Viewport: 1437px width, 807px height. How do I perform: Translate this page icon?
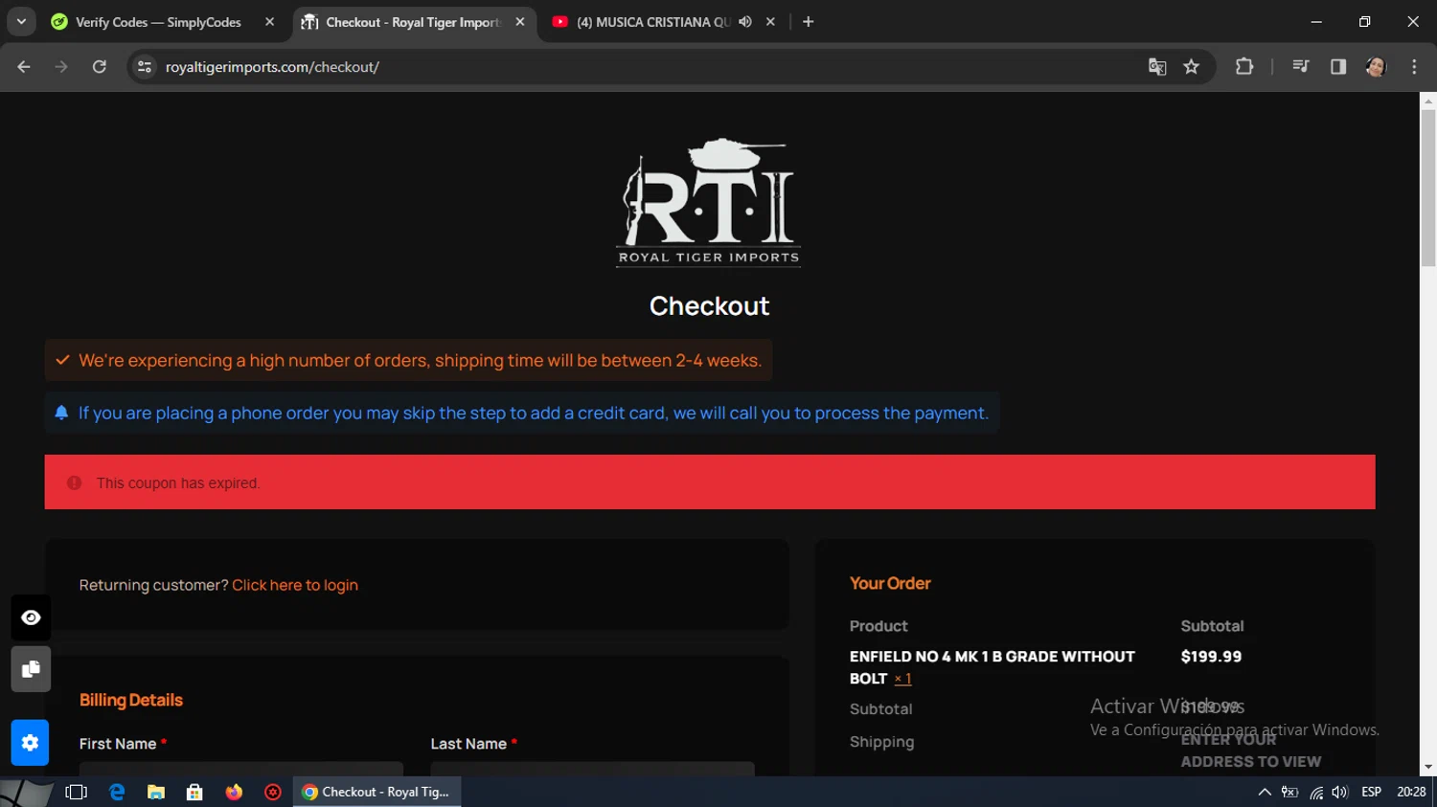coord(1157,67)
